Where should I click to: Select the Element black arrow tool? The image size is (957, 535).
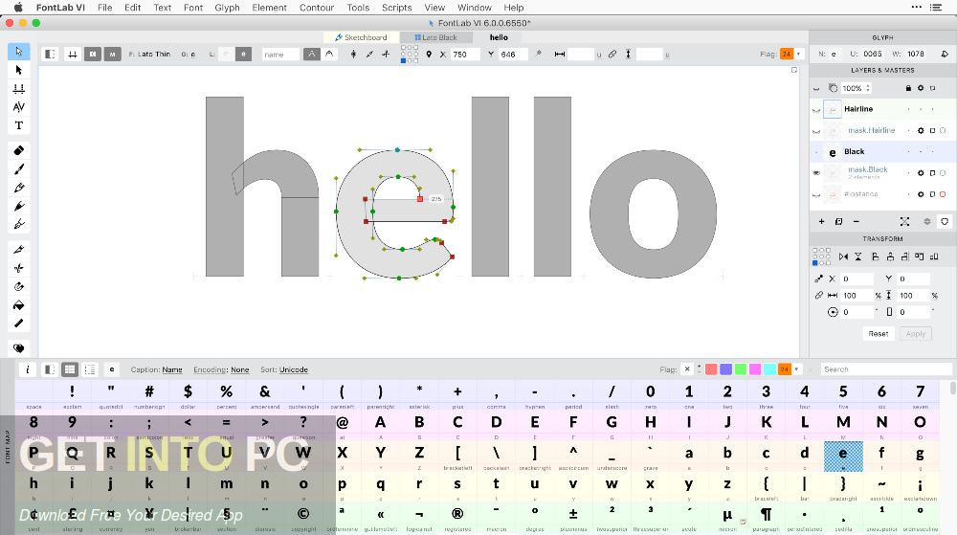[x=19, y=70]
